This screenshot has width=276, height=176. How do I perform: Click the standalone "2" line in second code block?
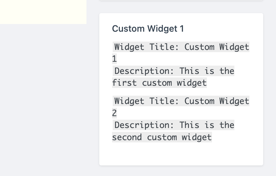coord(114,113)
